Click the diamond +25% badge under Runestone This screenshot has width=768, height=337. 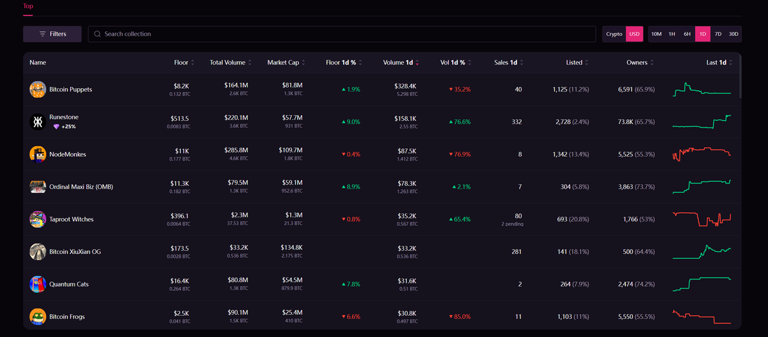point(65,127)
